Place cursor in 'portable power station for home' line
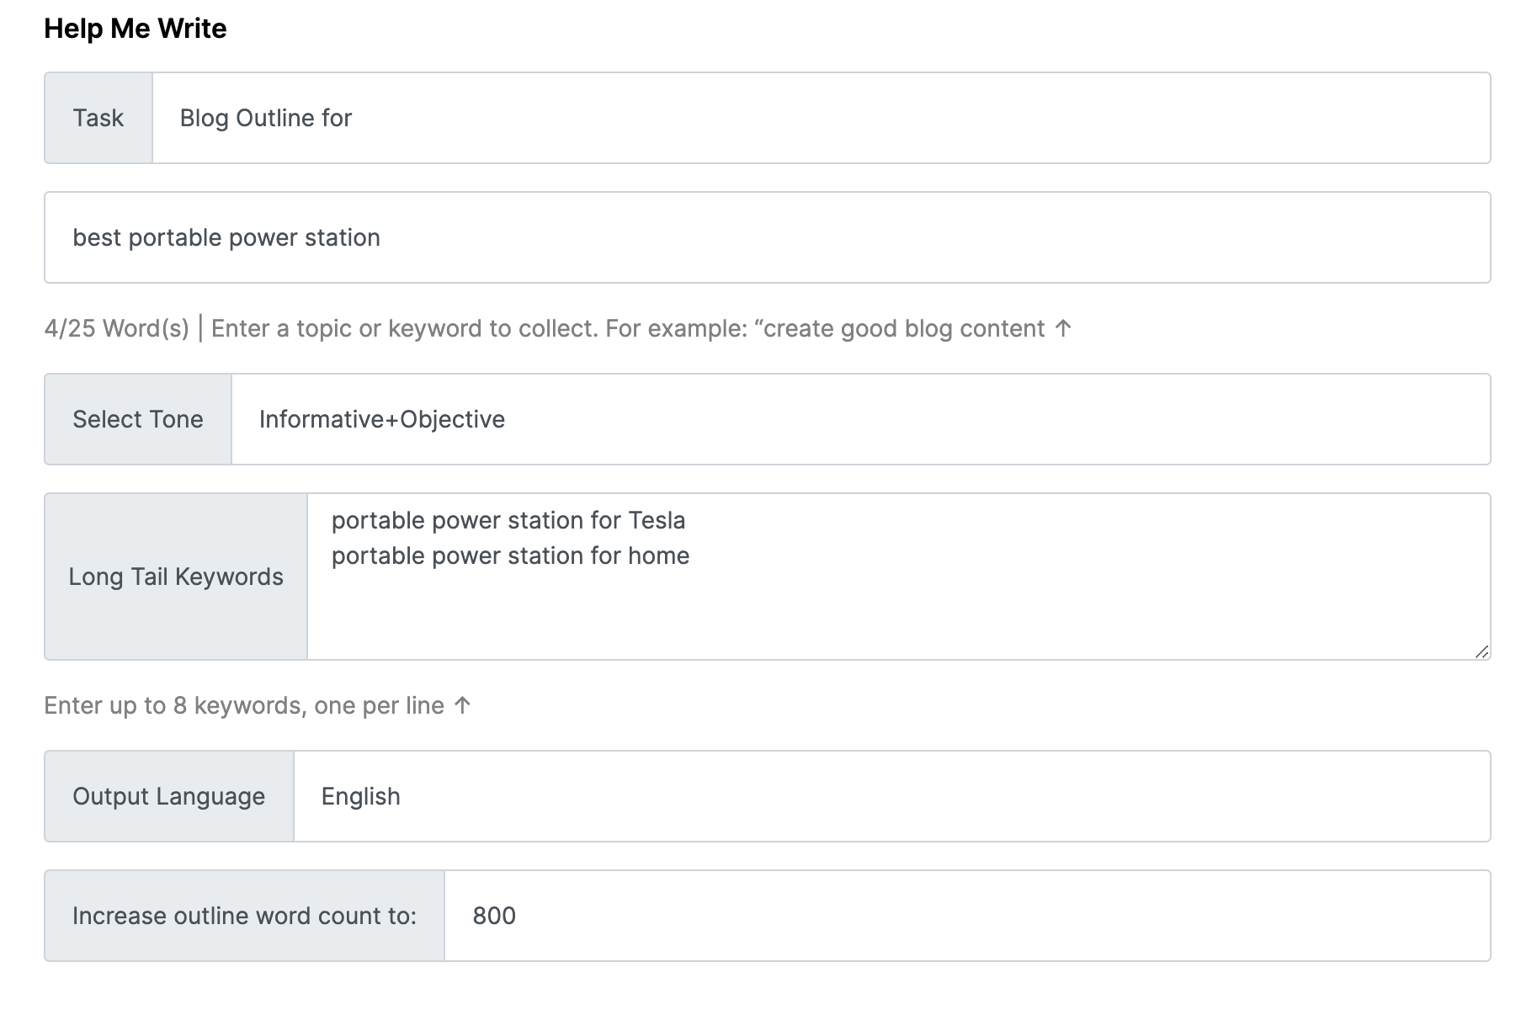Image resolution: width=1537 pixels, height=1015 pixels. pyautogui.click(x=510, y=556)
